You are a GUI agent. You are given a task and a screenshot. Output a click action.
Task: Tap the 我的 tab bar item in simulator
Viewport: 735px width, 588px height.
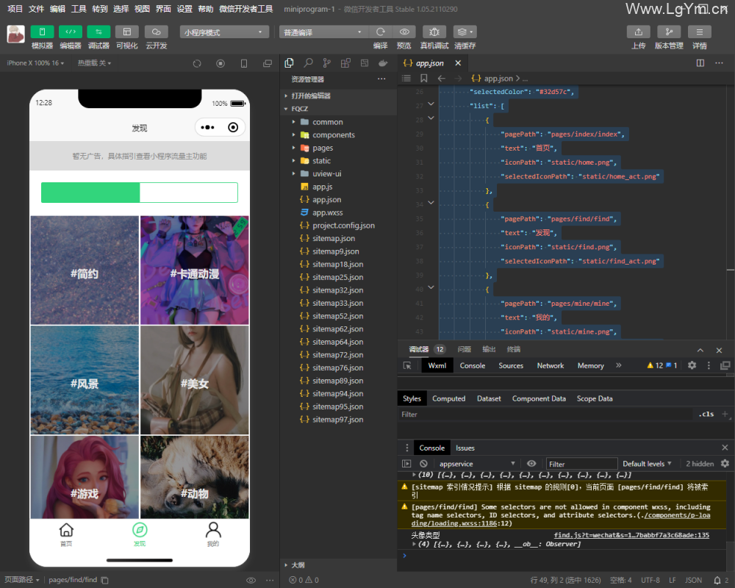[213, 534]
